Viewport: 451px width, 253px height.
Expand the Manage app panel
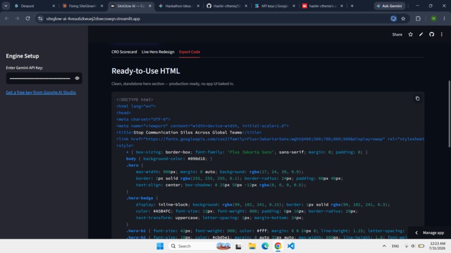[x=430, y=232]
